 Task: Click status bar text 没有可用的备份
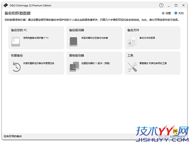coord(13,136)
